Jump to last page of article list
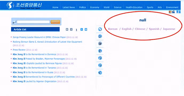The width and height of the screenshot is (184, 96). click(86, 29)
